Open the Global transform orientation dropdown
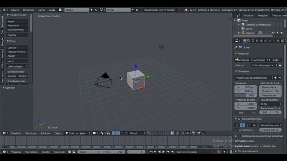The height and width of the screenshot is (161, 287). click(x=137, y=133)
